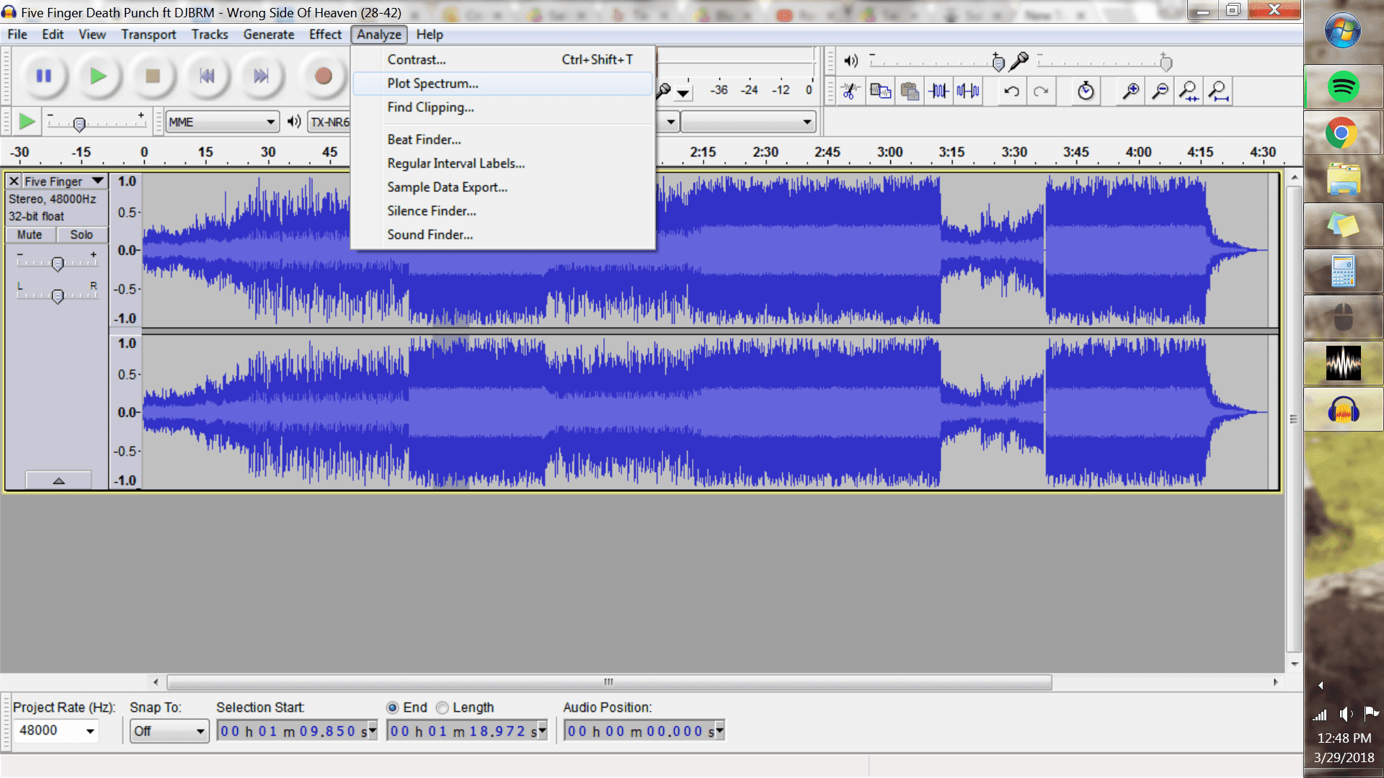
Task: Click the Paste clipboard icon
Action: point(910,91)
